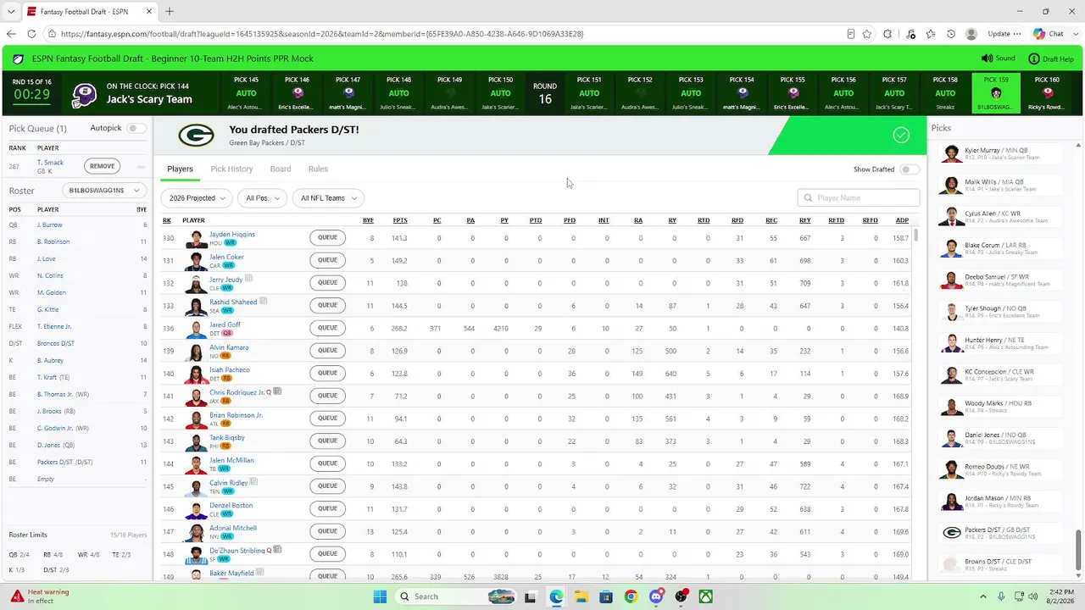1085x610 pixels.
Task: Open Jalen McMillan's player link
Action: click(x=231, y=460)
